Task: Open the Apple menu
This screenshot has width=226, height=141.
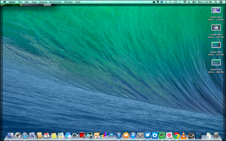Action: (5, 2)
